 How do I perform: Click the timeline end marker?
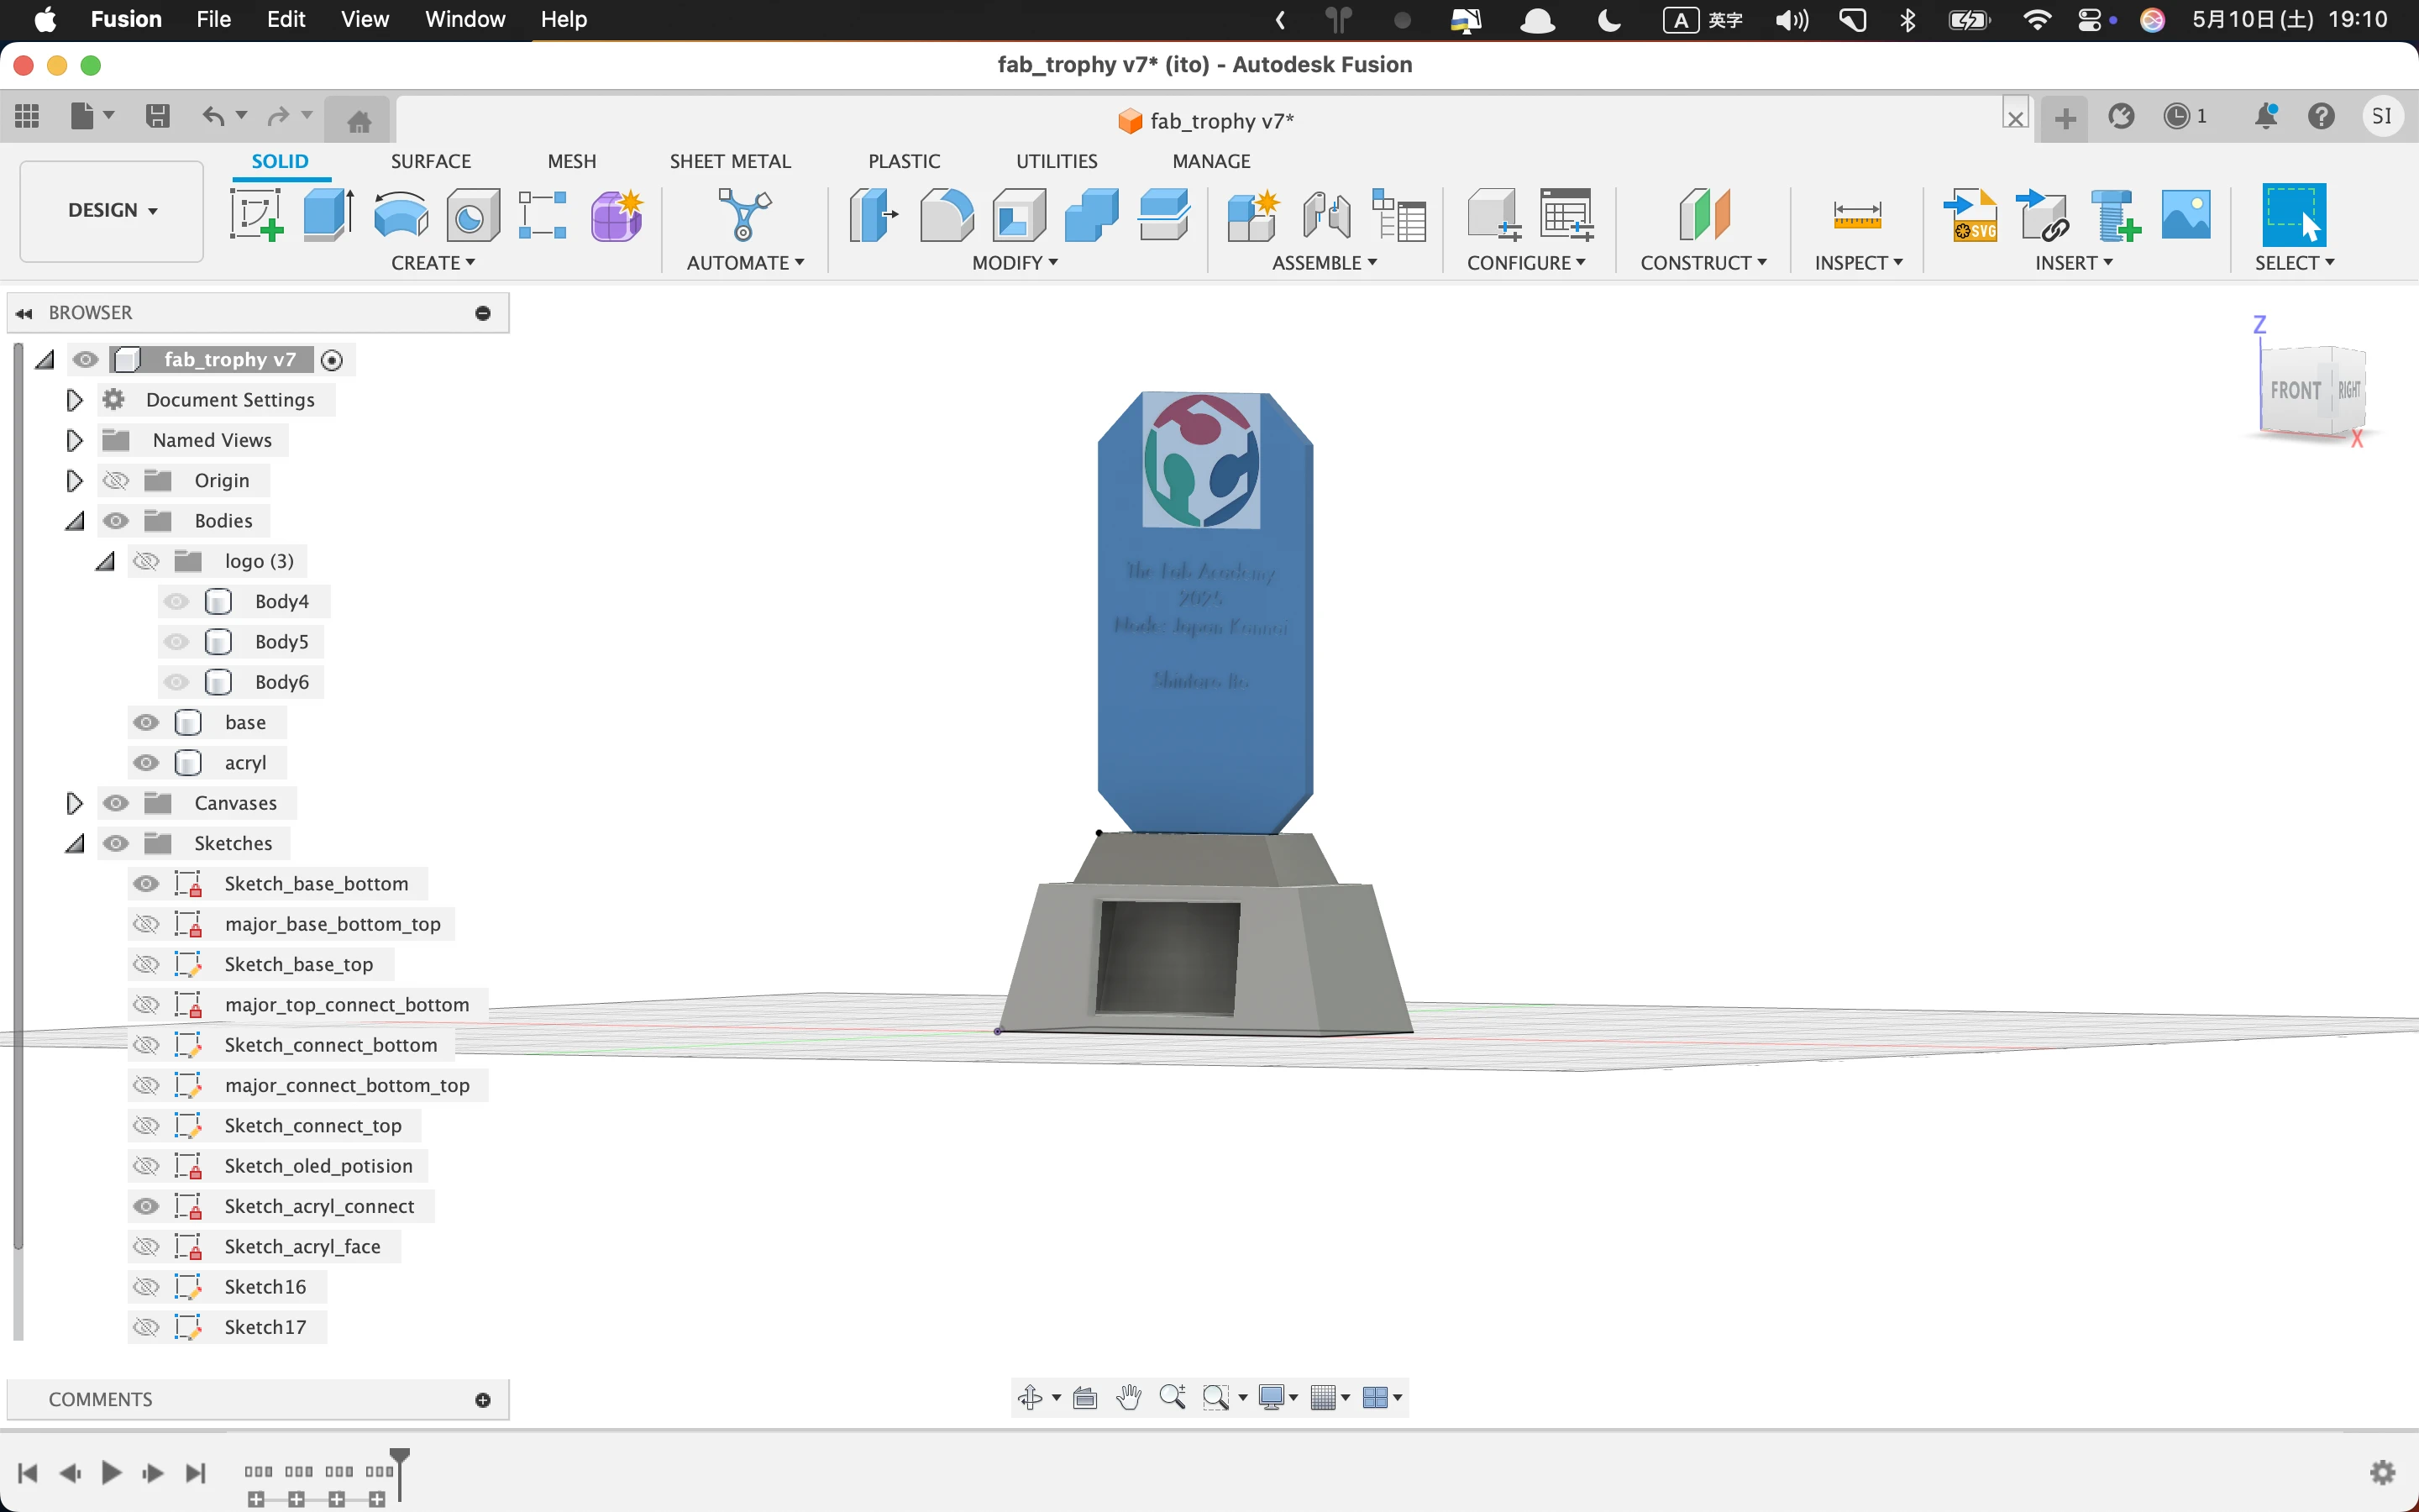point(400,1474)
